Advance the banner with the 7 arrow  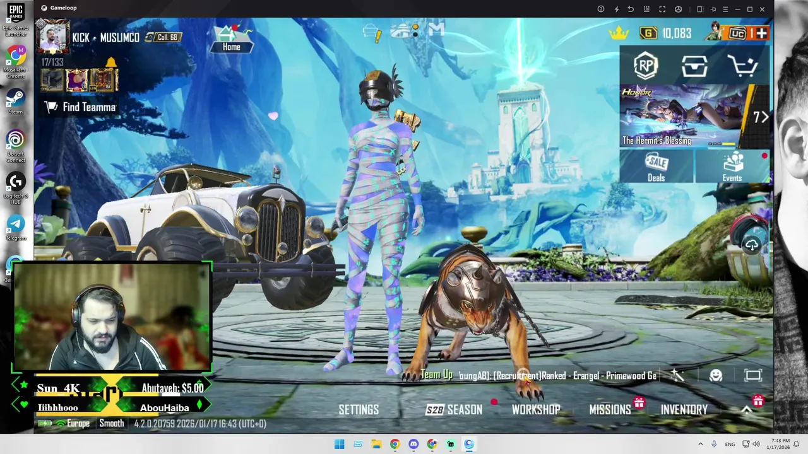pos(761,117)
